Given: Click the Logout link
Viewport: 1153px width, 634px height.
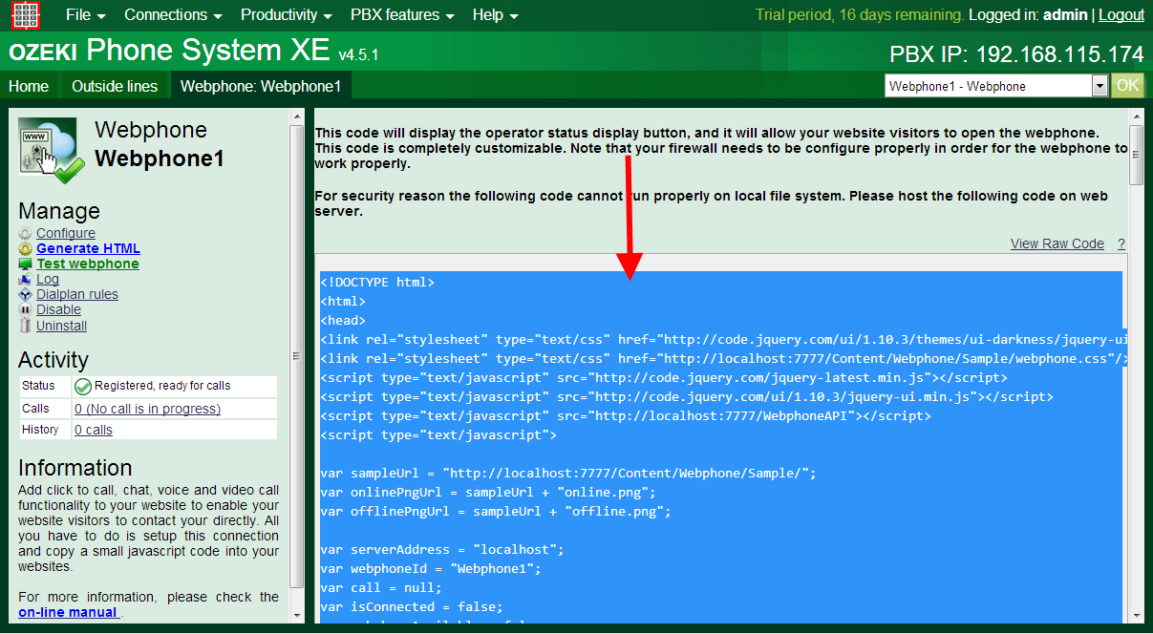Looking at the screenshot, I should (x=1121, y=15).
